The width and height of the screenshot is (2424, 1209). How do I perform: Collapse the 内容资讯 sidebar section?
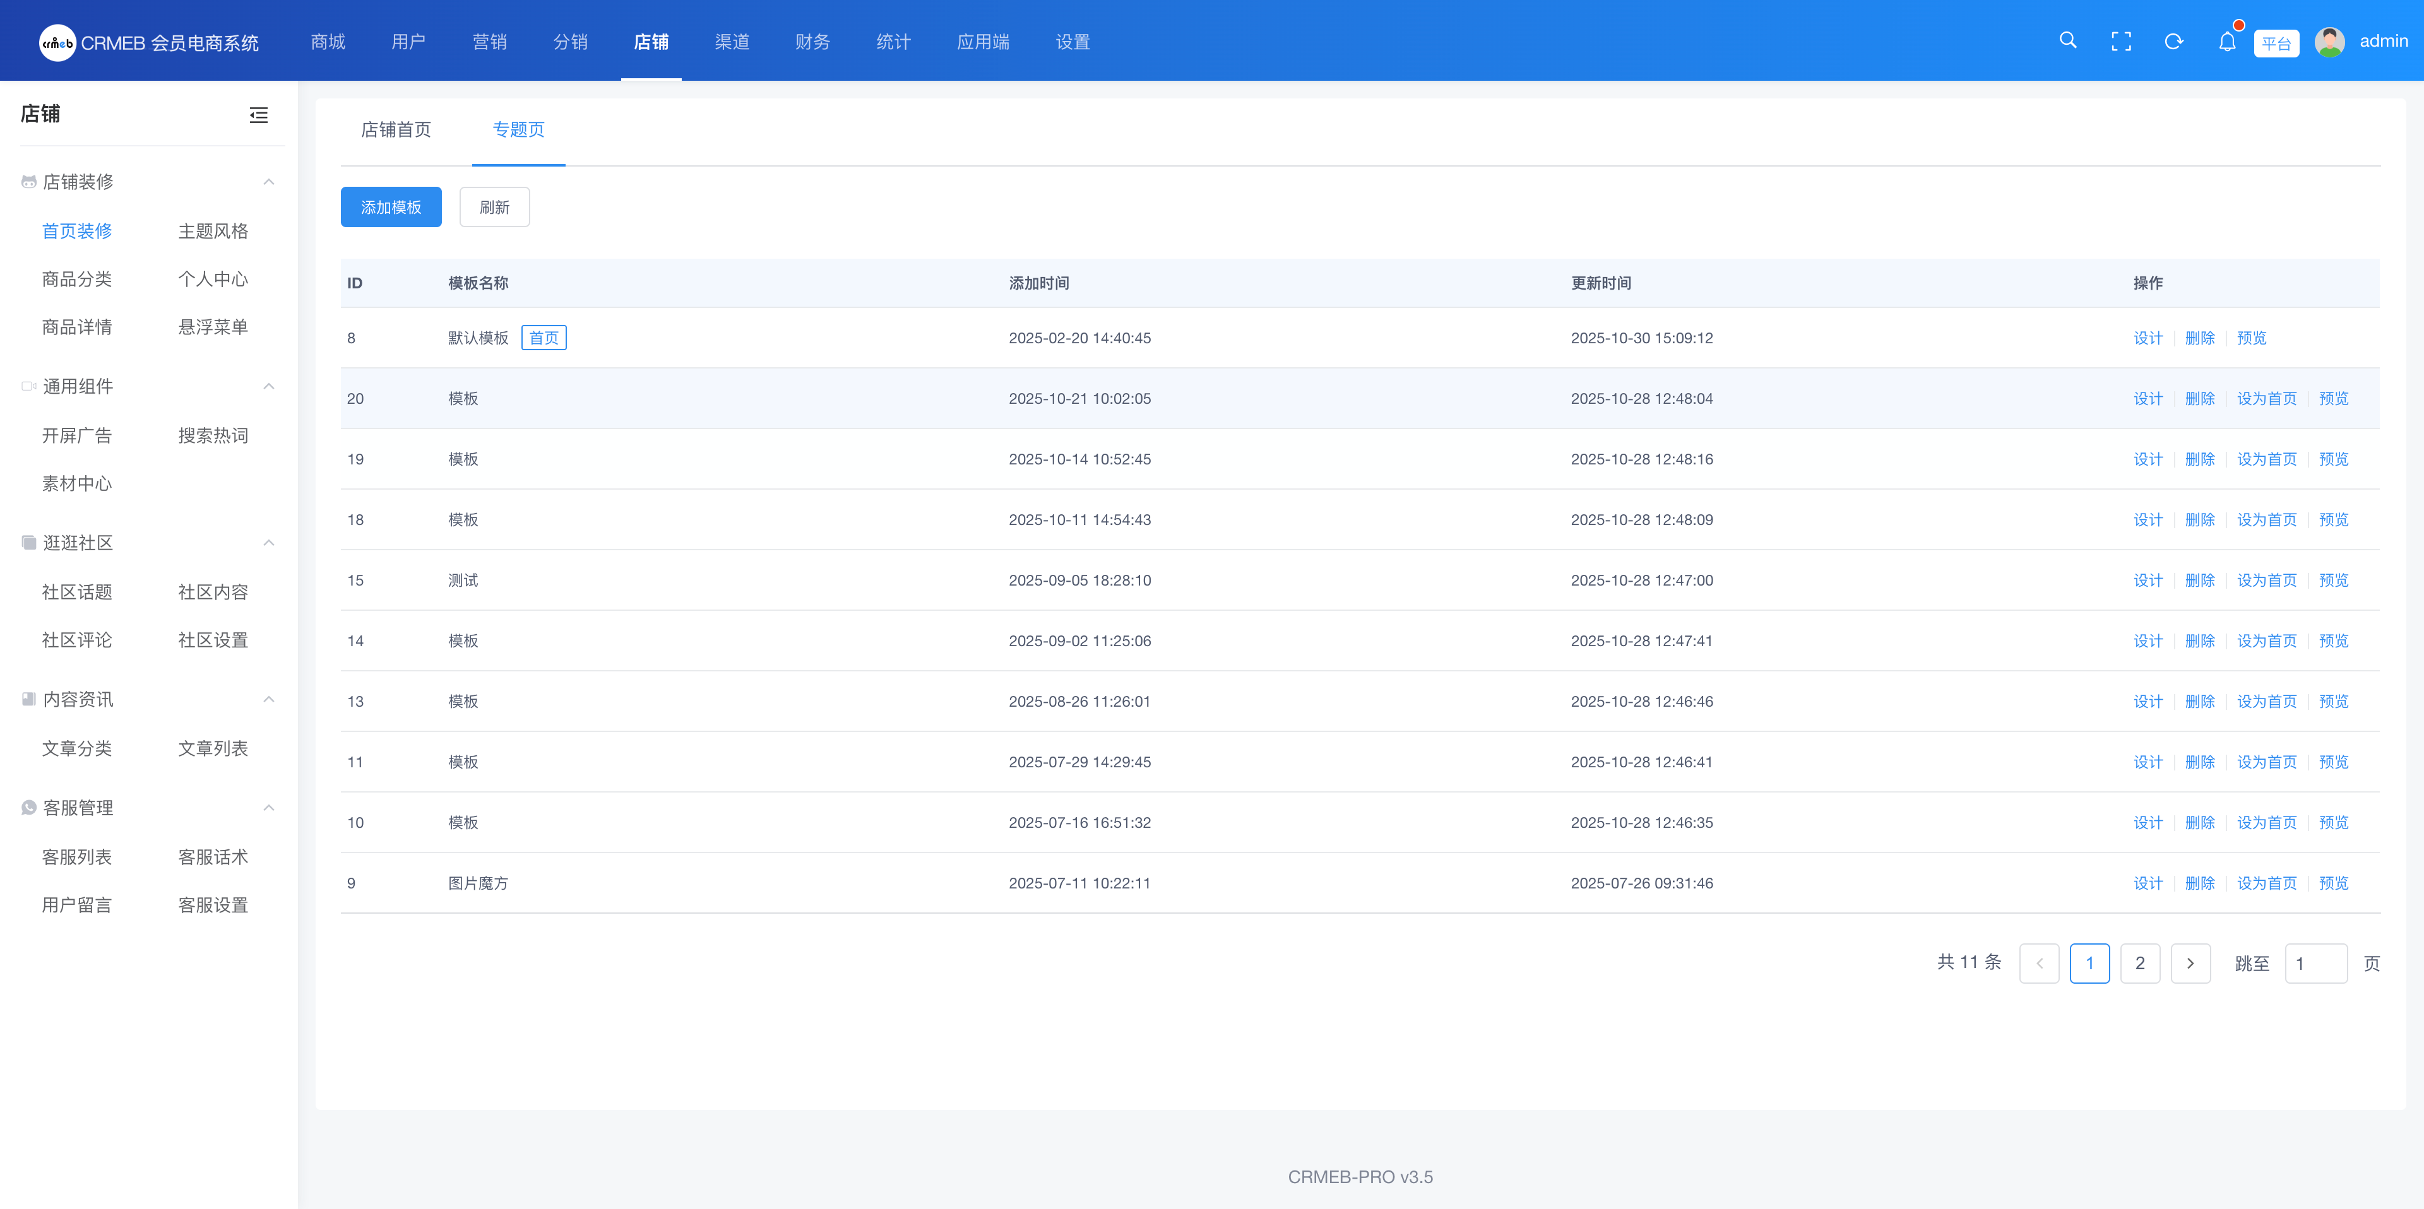[x=269, y=699]
